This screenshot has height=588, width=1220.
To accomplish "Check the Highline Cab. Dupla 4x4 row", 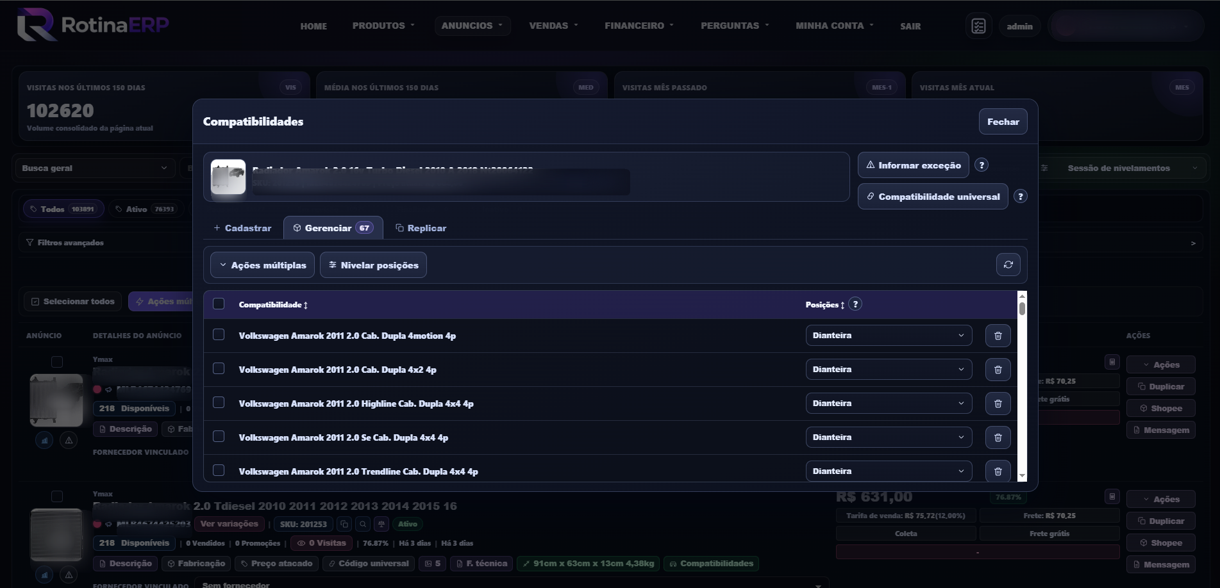I will (x=219, y=403).
